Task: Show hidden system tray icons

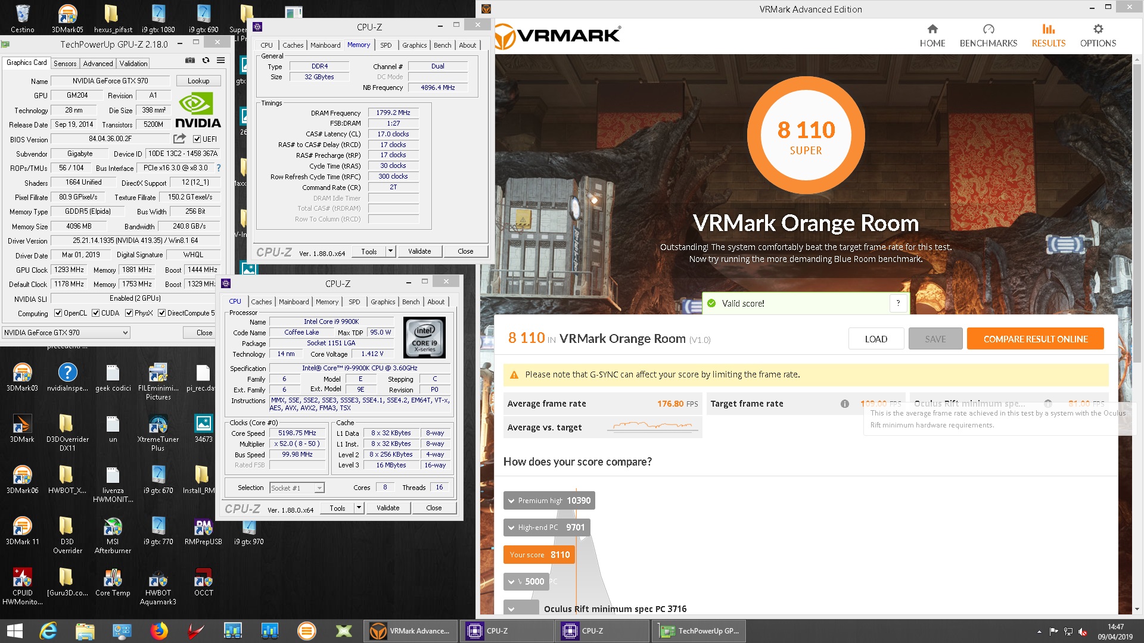Action: click(1039, 631)
